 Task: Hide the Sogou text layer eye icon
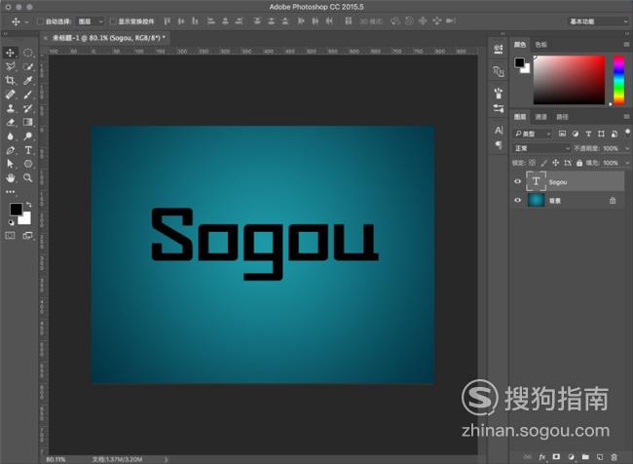click(x=517, y=181)
